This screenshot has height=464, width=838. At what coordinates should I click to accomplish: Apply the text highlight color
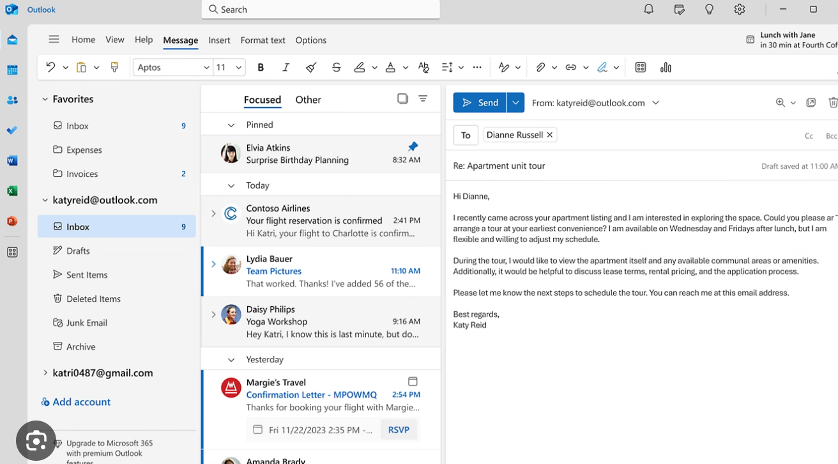point(360,67)
